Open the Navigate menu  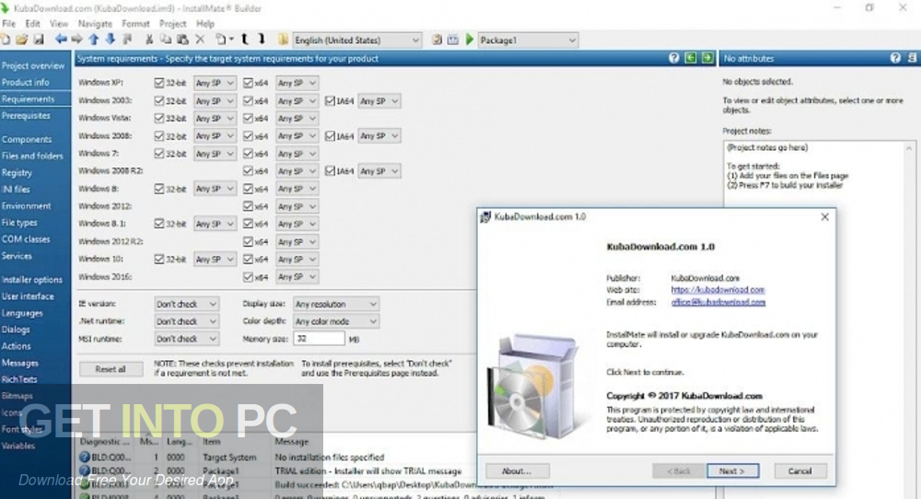pos(95,24)
